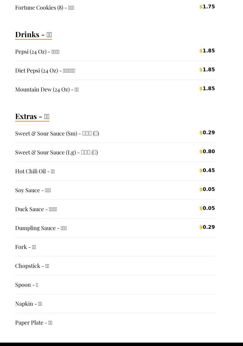Viewport: 243px width, 346px height.
Task: Click the $0.45 Hot Chili Oil price
Action: click(207, 171)
